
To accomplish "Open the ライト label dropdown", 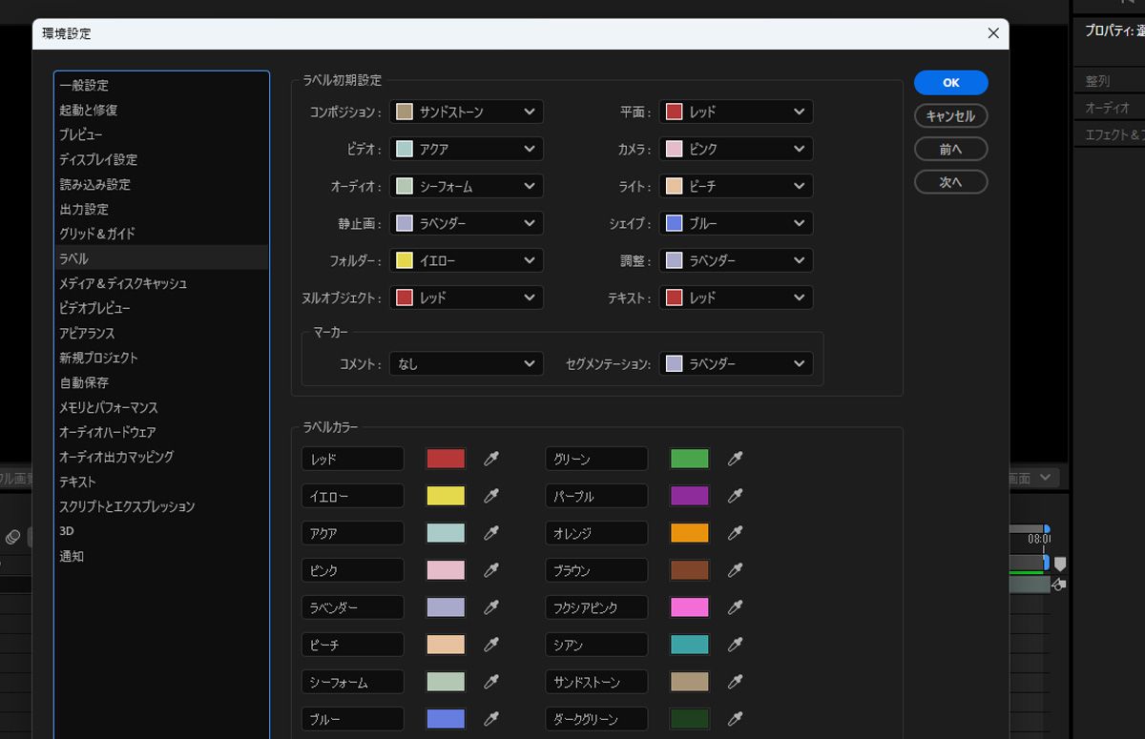I will click(x=737, y=186).
